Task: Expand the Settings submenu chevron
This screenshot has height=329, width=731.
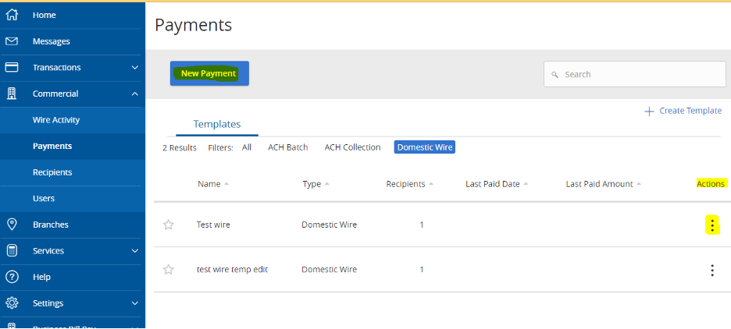Action: point(134,303)
